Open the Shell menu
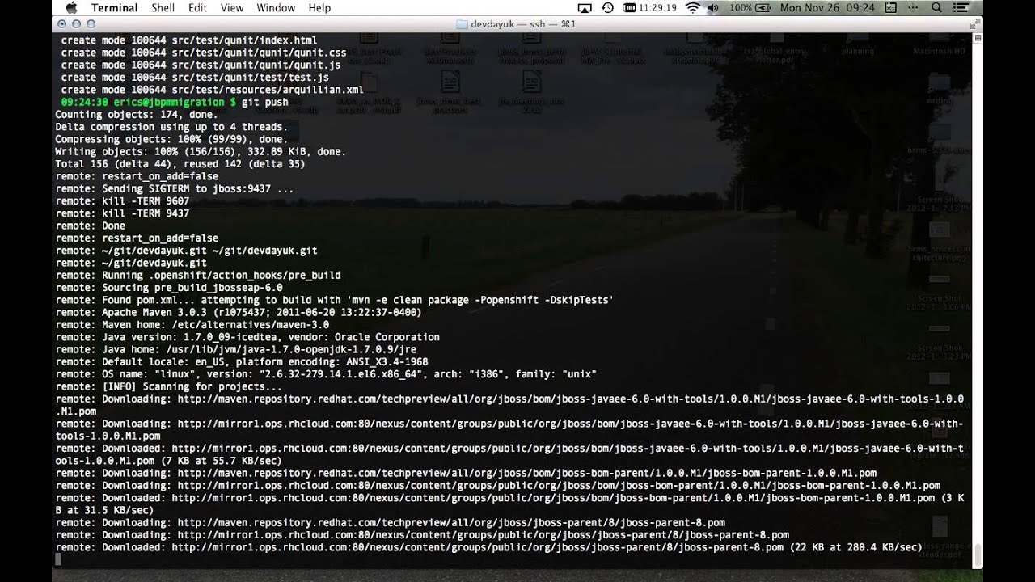1035x582 pixels. click(163, 8)
